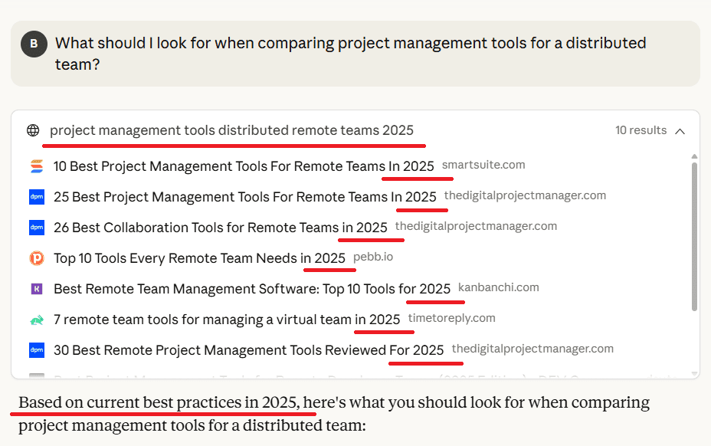Open "Top 10 Tools Every Remote Team Needs"

199,258
